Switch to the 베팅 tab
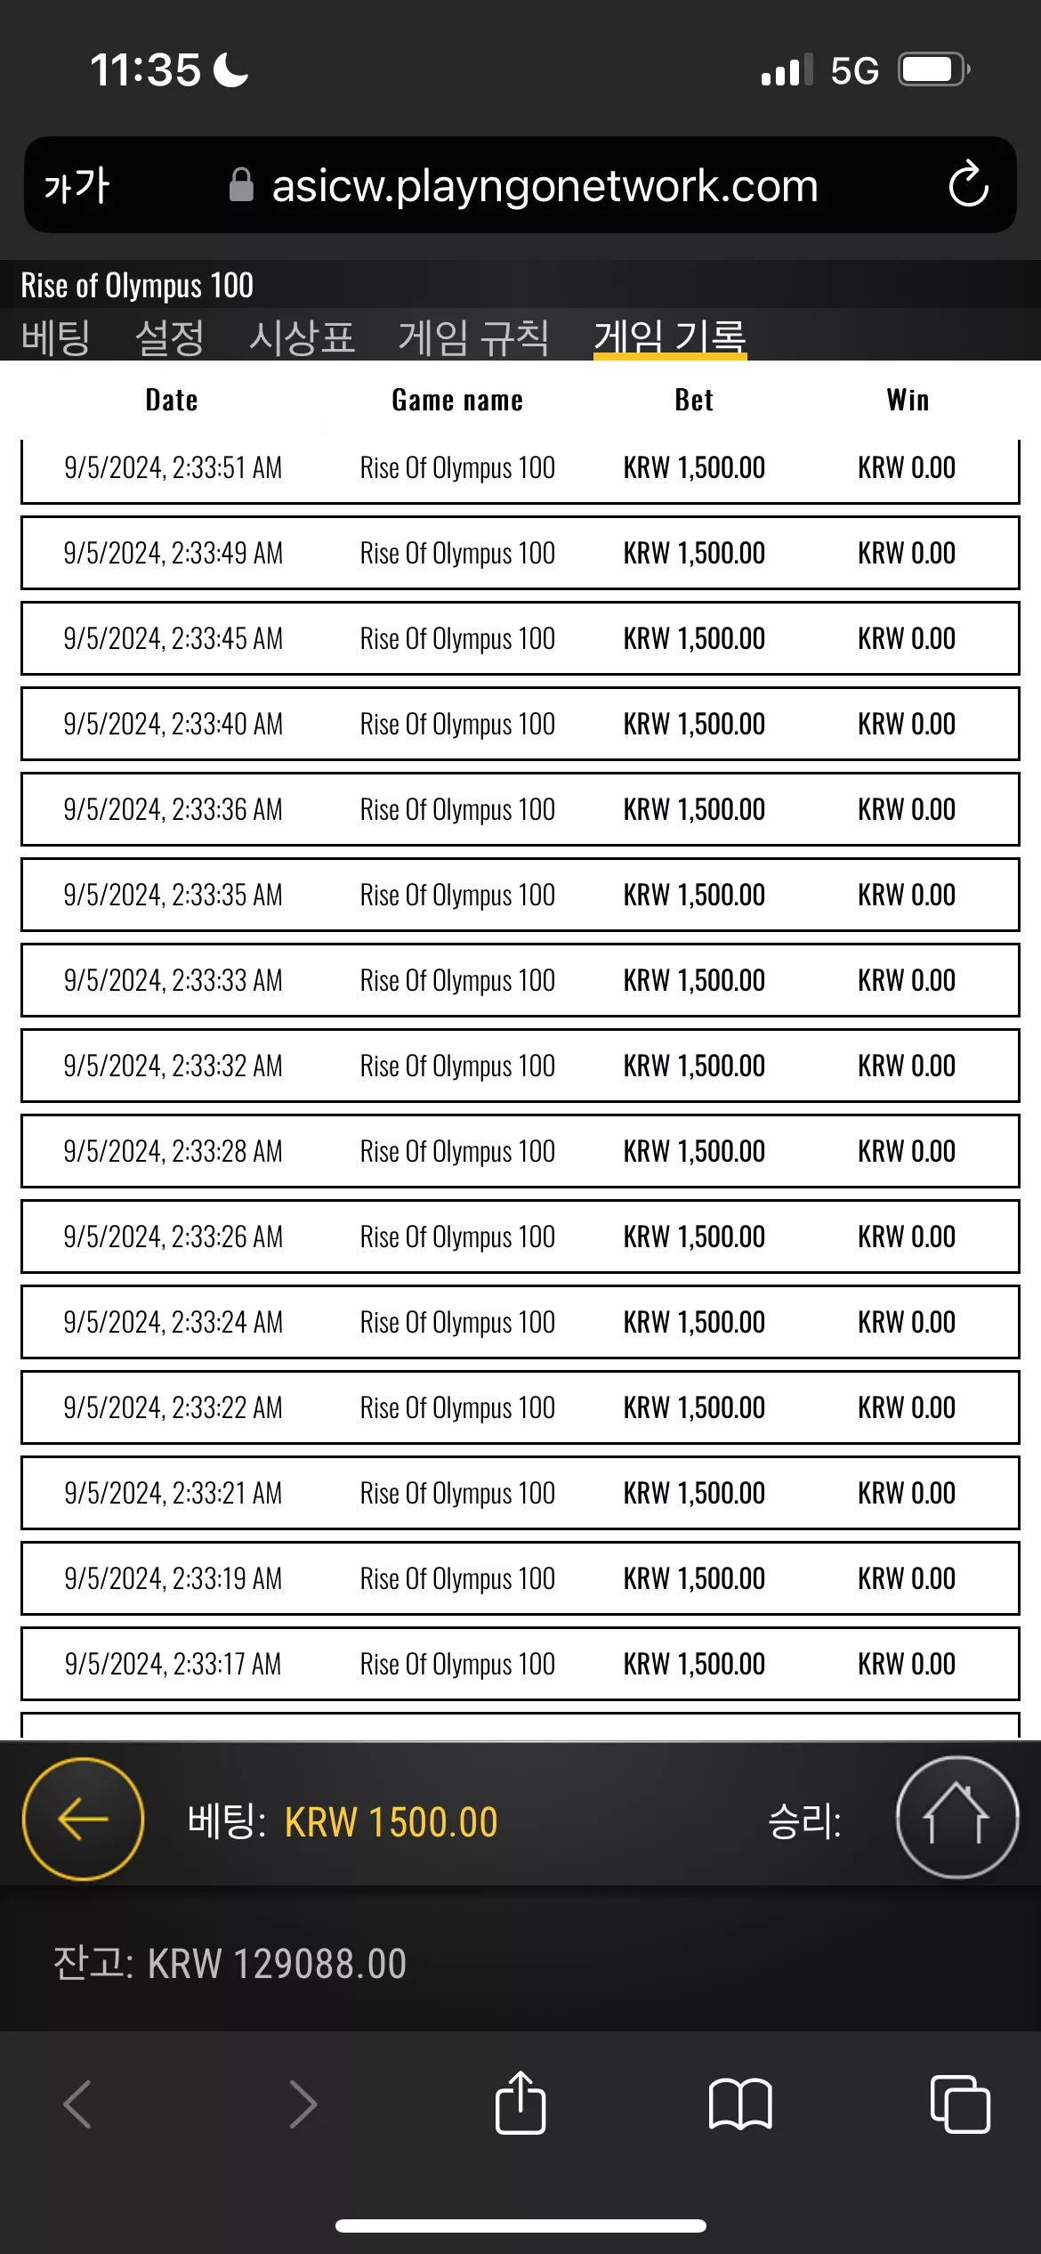 pyautogui.click(x=55, y=337)
